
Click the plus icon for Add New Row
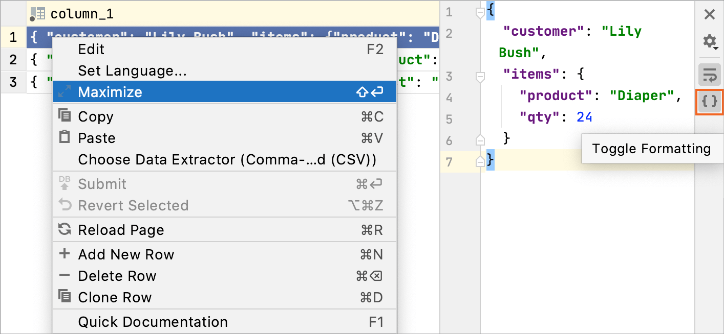point(65,254)
